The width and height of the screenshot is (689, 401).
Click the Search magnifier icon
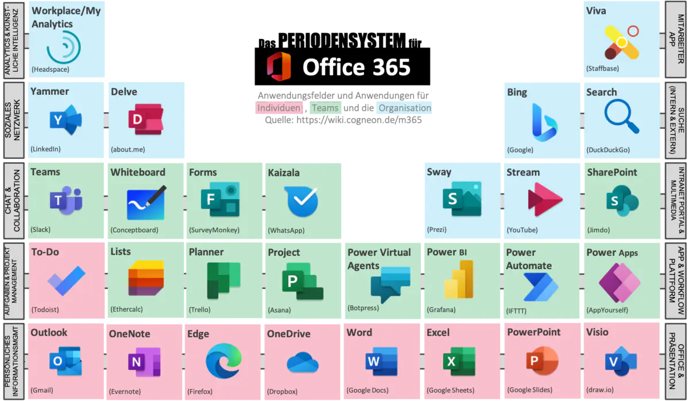pos(622,116)
